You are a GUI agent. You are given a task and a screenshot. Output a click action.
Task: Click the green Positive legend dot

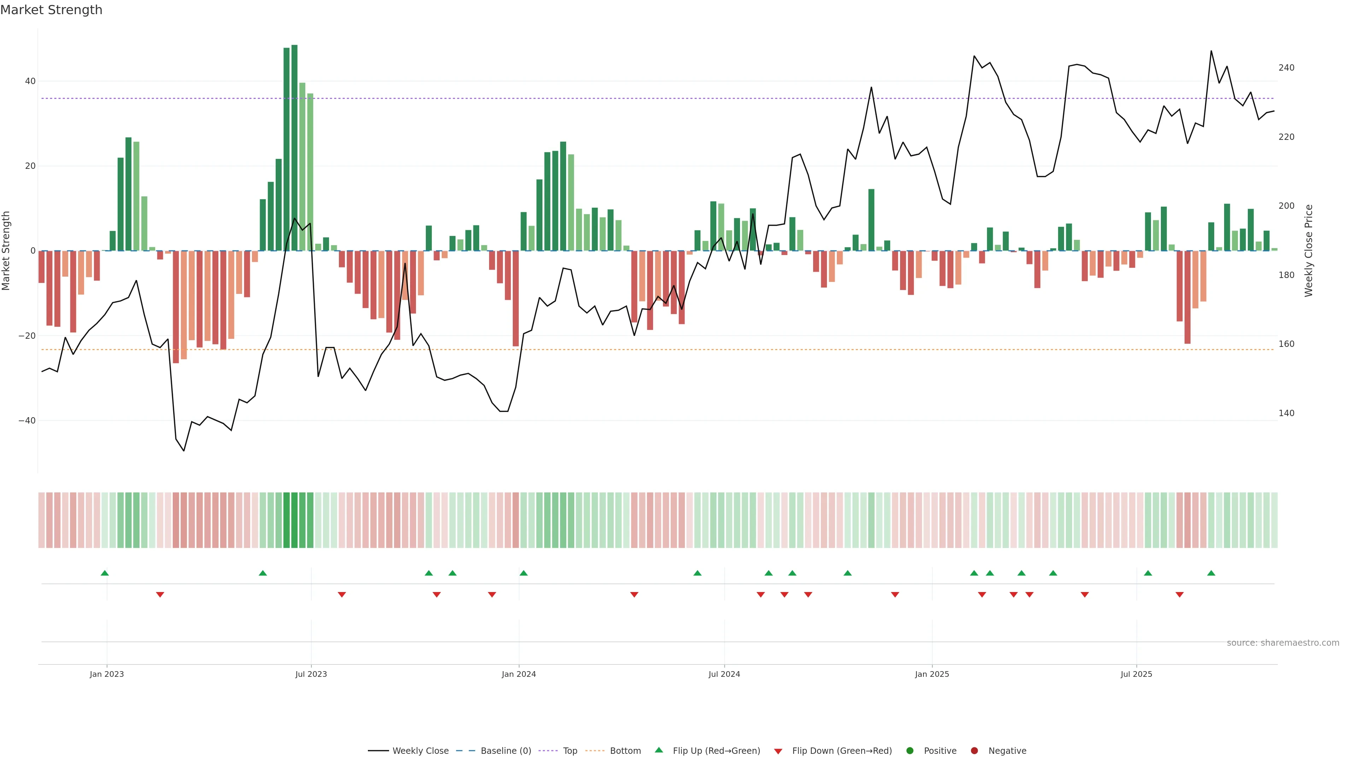(910, 751)
